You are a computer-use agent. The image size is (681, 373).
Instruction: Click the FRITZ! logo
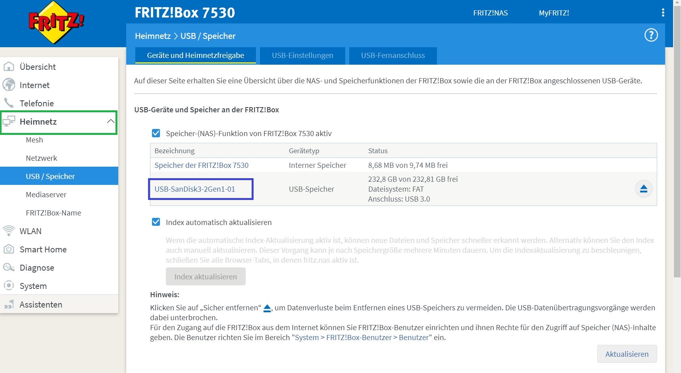point(56,23)
